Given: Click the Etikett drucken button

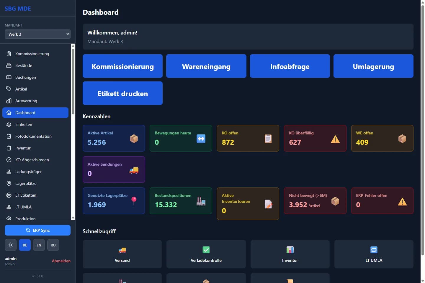Looking at the screenshot, I should (122, 93).
